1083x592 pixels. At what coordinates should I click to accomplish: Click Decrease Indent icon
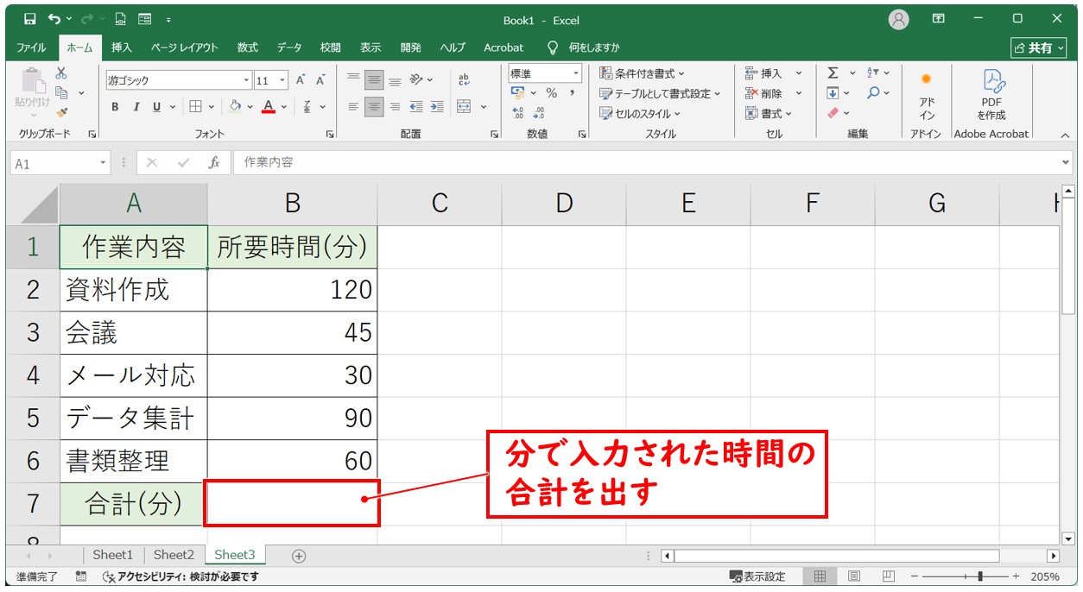coord(416,107)
